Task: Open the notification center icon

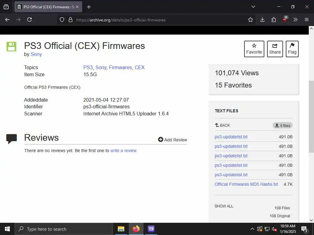Action: click(304, 229)
